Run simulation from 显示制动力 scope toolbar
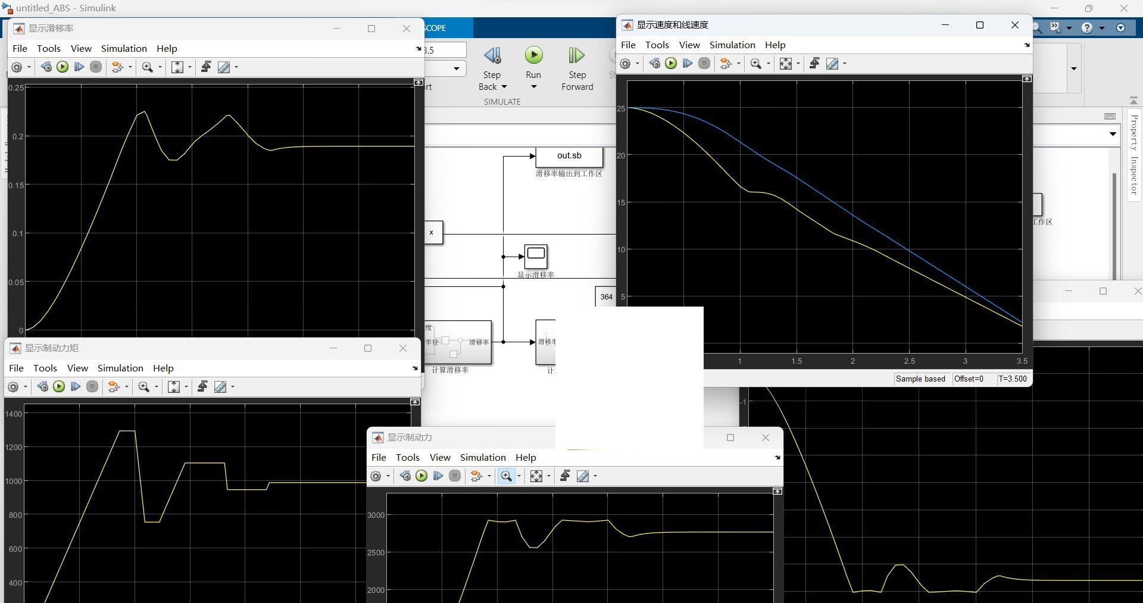Image resolution: width=1143 pixels, height=603 pixels. click(x=421, y=476)
